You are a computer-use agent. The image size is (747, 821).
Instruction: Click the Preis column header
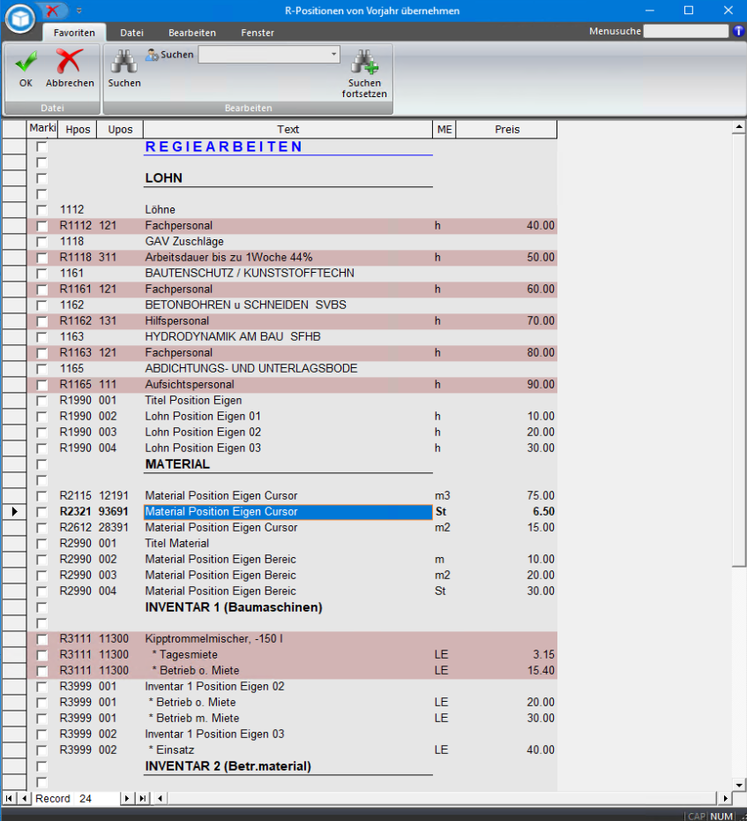point(506,129)
